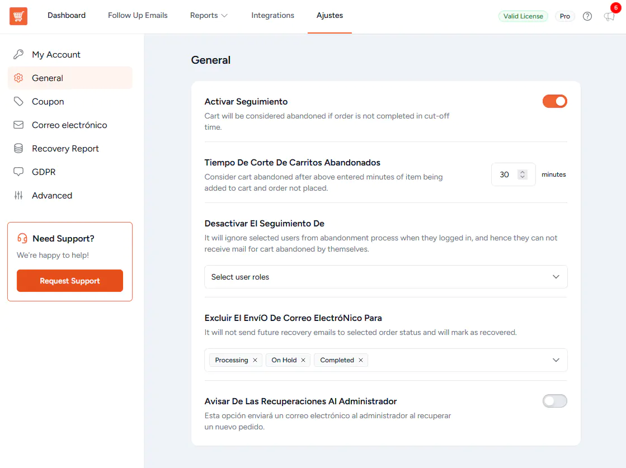626x468 pixels.
Task: Disable the Activar Seguimiento toggle
Action: [554, 101]
